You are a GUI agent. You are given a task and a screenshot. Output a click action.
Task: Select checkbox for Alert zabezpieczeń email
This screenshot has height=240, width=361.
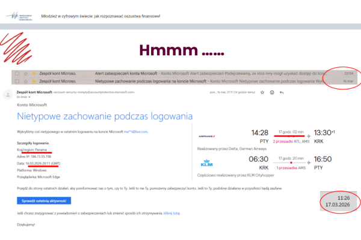click(x=17, y=73)
